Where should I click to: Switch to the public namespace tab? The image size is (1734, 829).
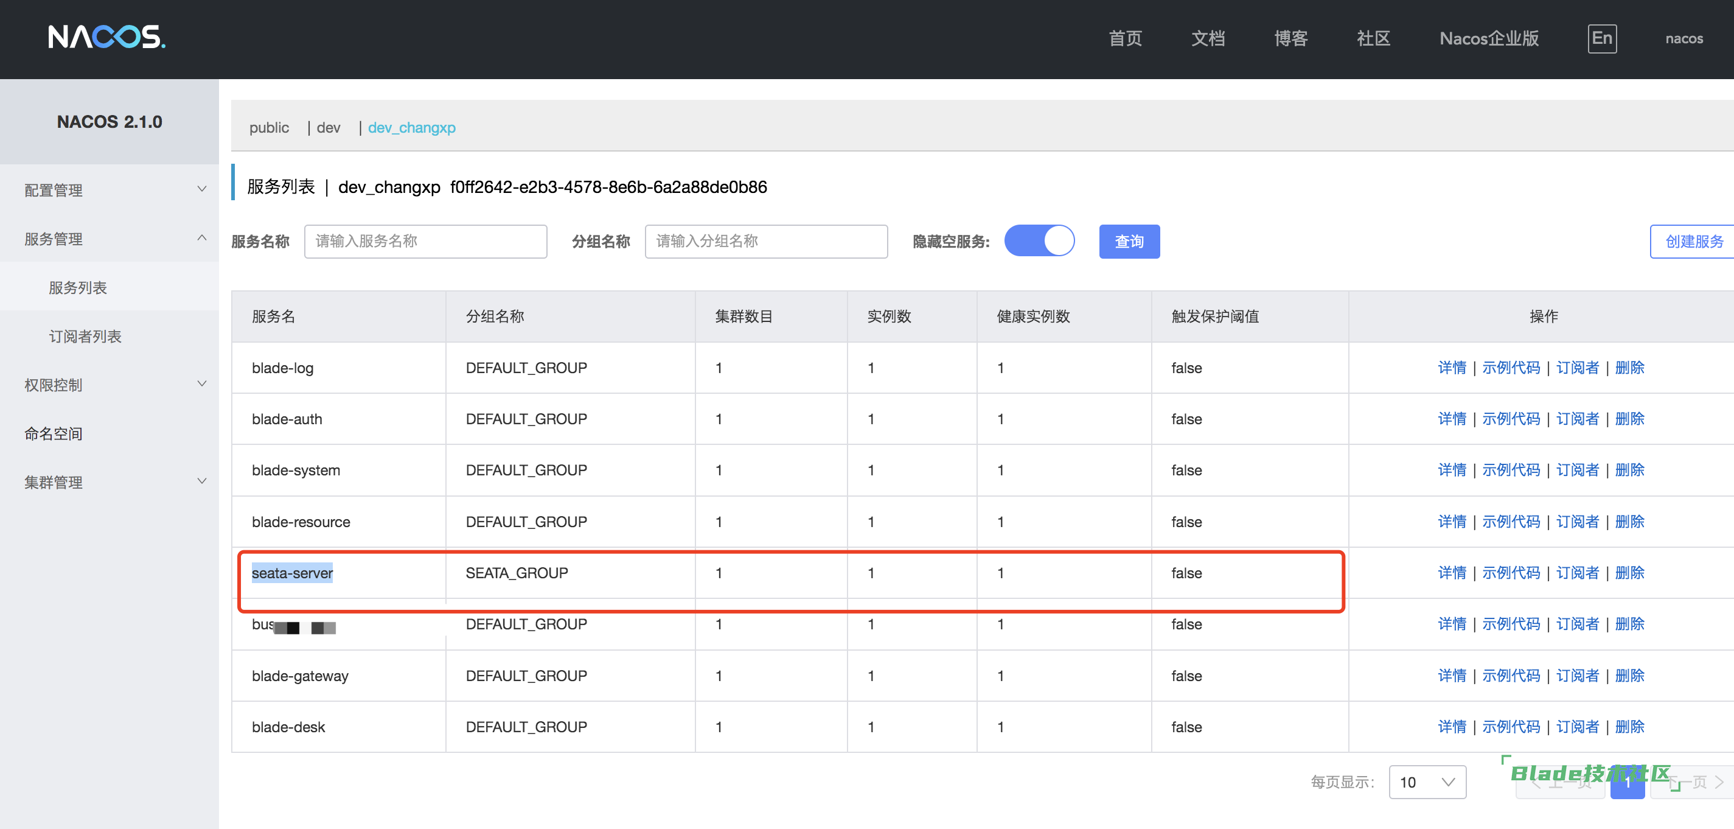(x=268, y=127)
